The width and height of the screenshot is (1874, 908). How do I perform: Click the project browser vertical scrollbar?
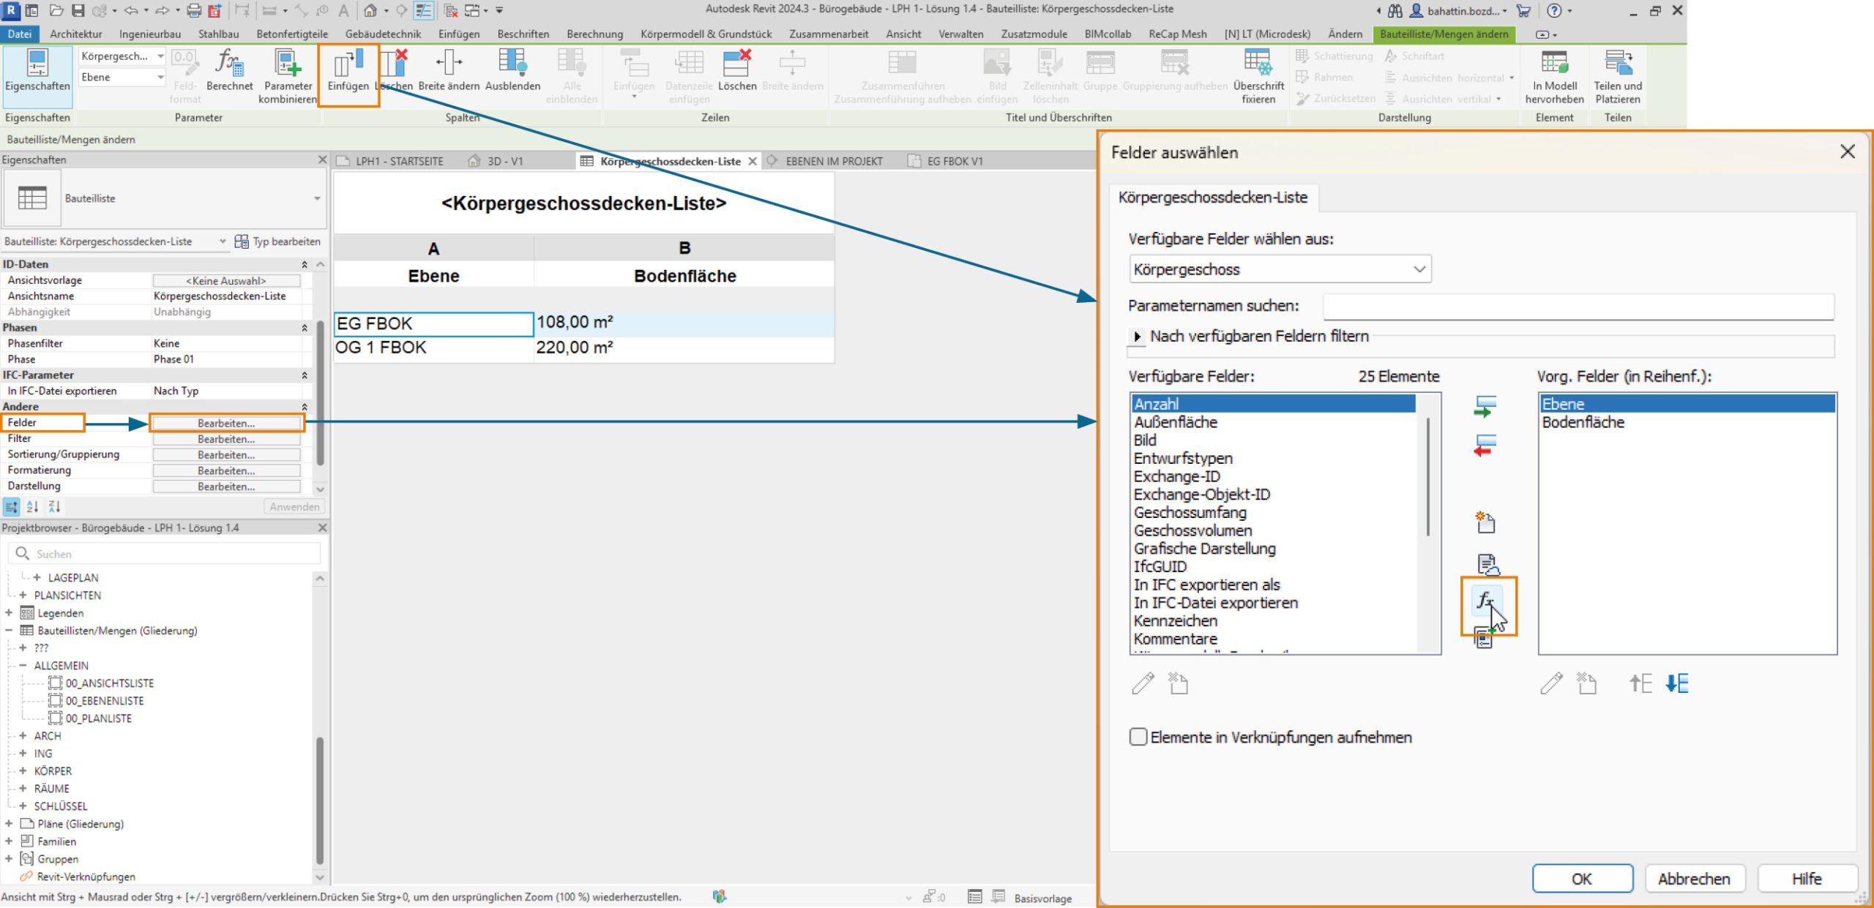point(320,801)
